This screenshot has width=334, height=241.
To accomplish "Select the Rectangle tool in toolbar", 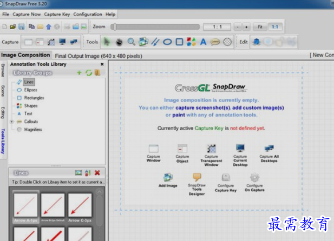I will tap(179, 42).
